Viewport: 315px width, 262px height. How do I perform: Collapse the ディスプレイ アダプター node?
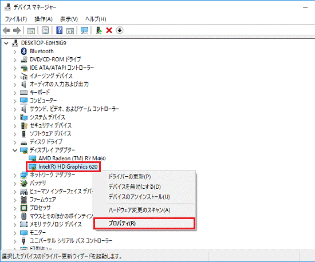coord(15,150)
